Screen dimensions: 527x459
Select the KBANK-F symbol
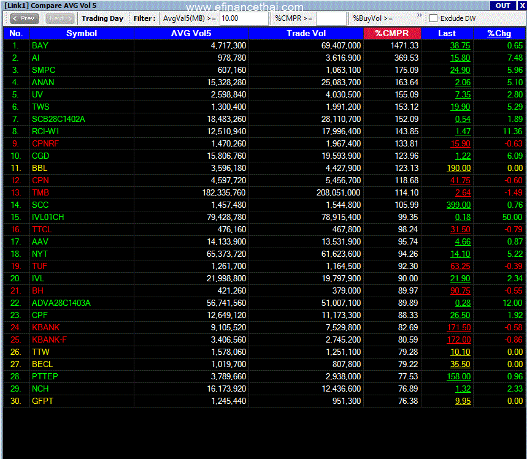tap(49, 340)
